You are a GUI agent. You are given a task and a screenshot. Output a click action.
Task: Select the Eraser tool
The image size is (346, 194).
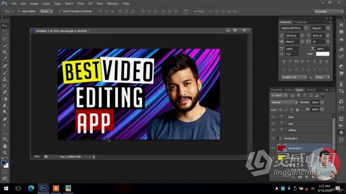5,92
